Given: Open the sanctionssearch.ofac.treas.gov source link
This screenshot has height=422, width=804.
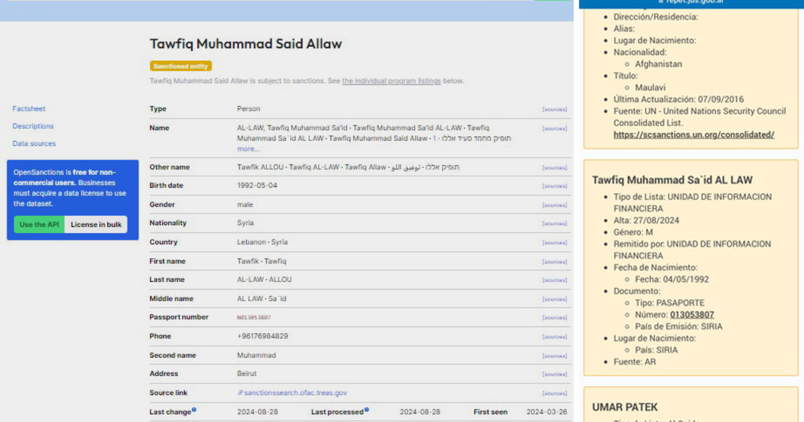Looking at the screenshot, I should [295, 393].
